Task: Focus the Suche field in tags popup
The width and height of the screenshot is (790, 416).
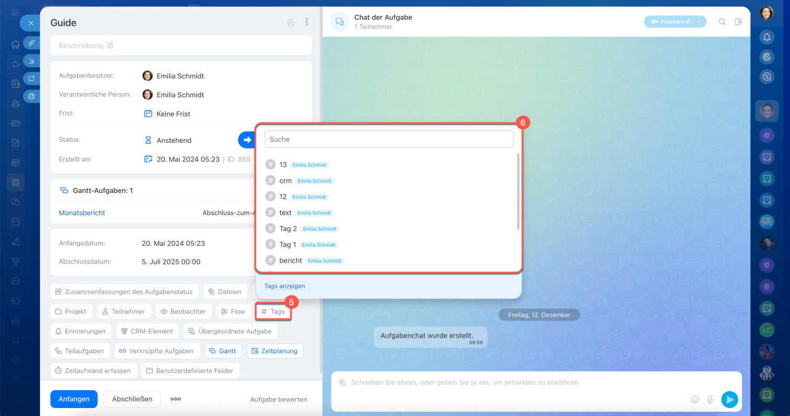Action: point(389,139)
